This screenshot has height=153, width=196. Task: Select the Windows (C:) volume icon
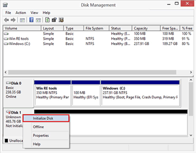6,44
